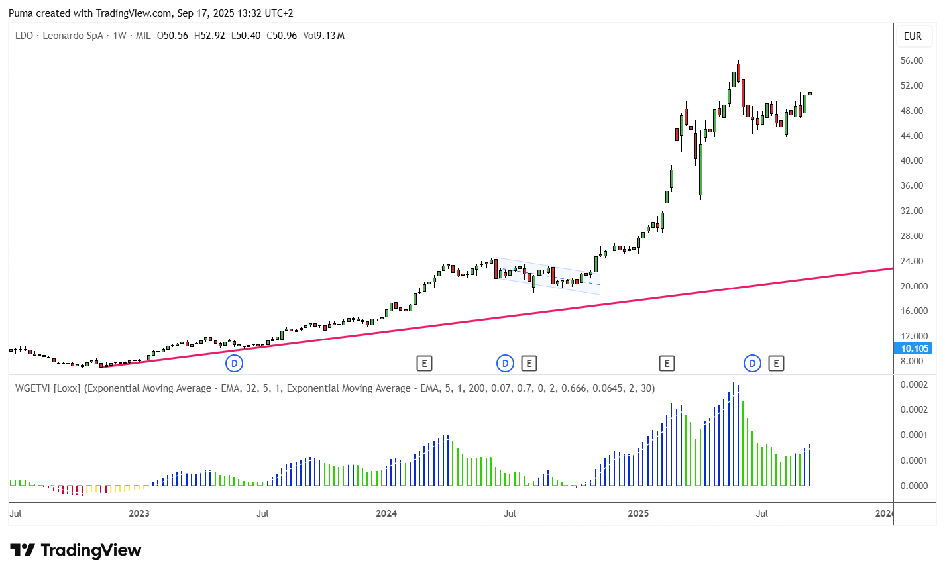Click the MIL exchange label
The height and width of the screenshot is (575, 945).
pos(143,36)
